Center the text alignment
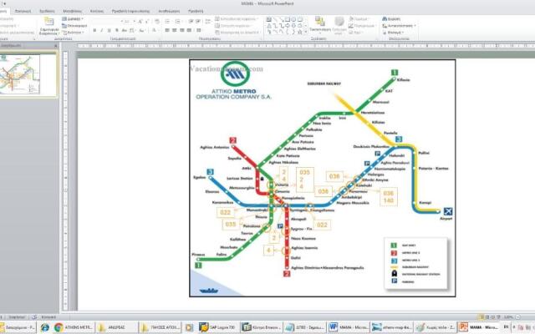 tap(175, 30)
